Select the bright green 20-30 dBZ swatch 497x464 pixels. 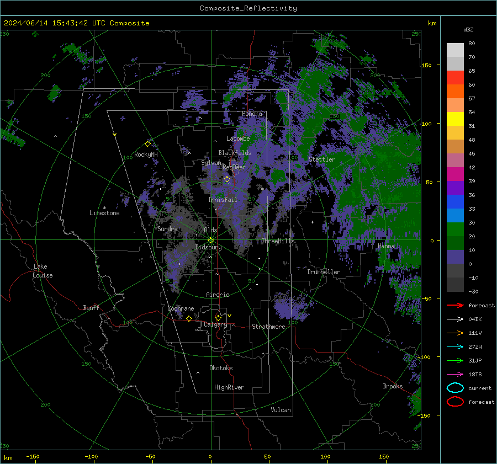(x=455, y=230)
